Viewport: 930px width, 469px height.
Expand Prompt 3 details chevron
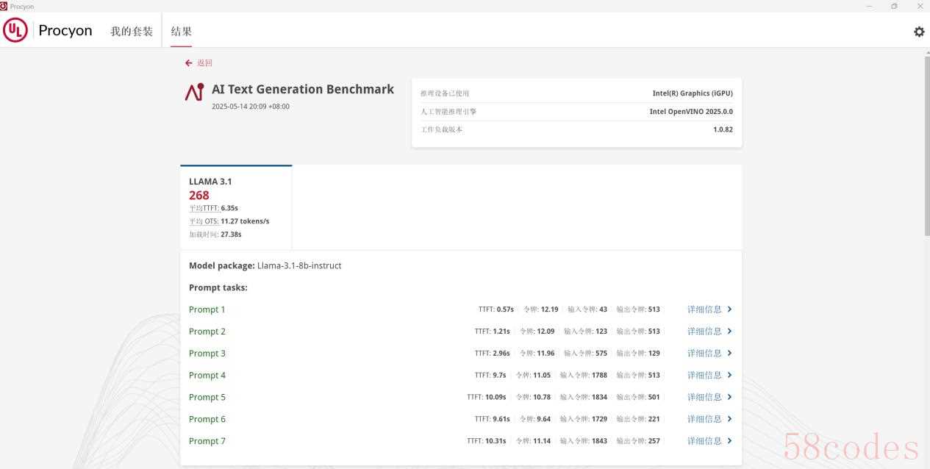coord(729,354)
